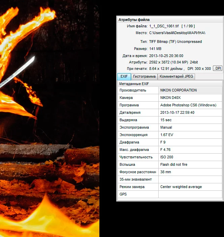Click the Экспокоррекция 1.67 EV value
The height and width of the screenshot is (237, 224).
click(x=167, y=135)
